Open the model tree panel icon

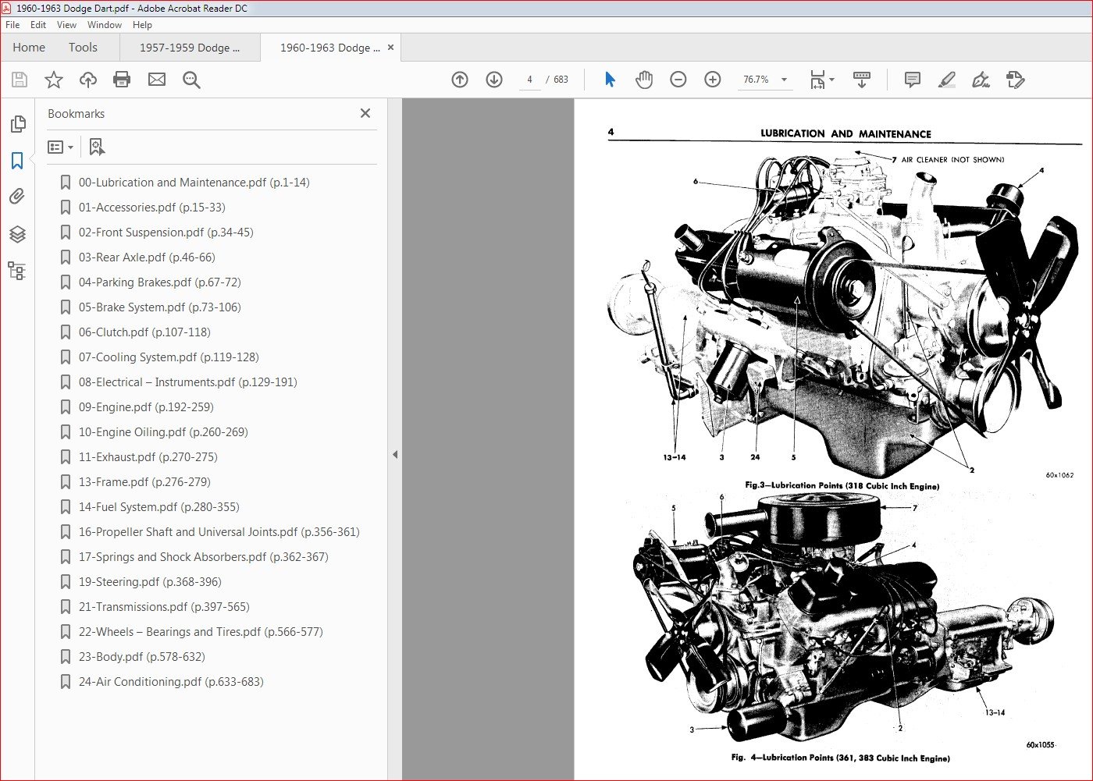coord(17,271)
